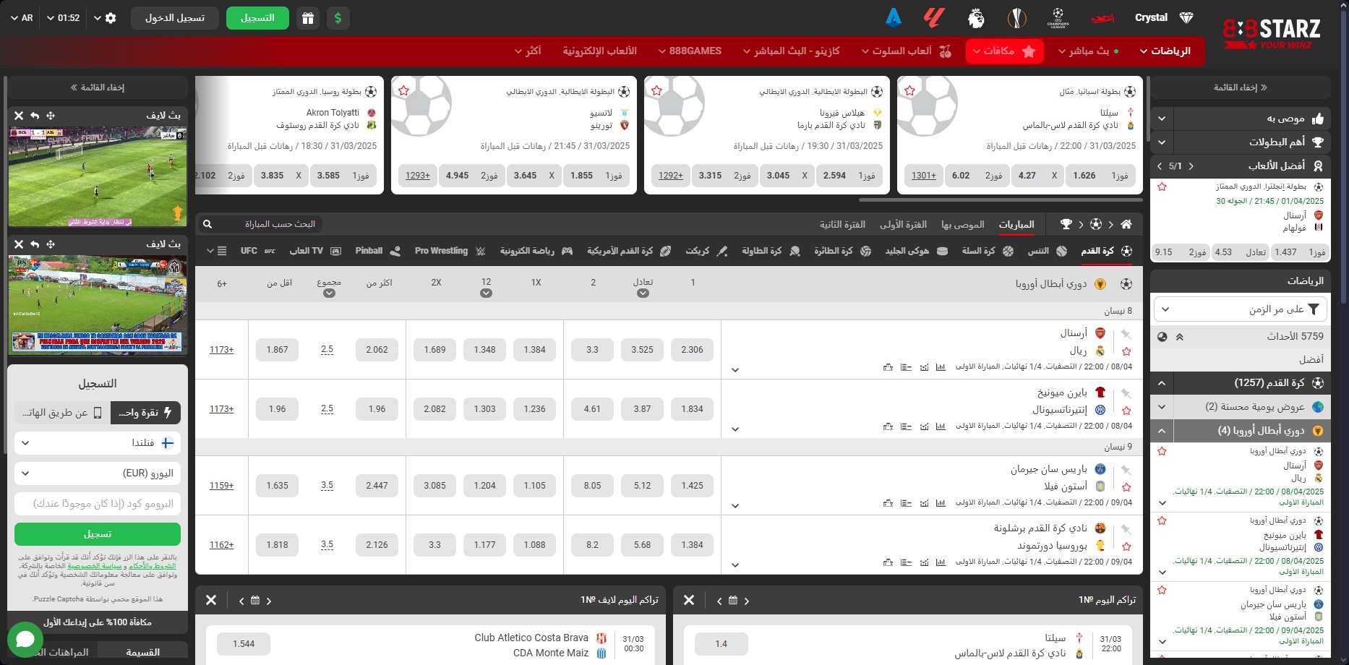The width and height of the screenshot is (1349, 665).
Task: Open the time filter dropdown in sidebar
Action: [x=1241, y=309]
